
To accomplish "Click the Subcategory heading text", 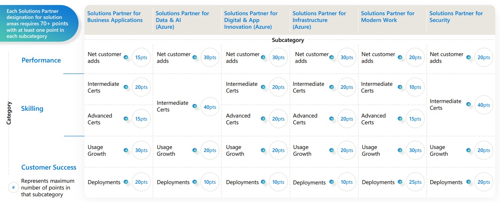I will point(288,40).
